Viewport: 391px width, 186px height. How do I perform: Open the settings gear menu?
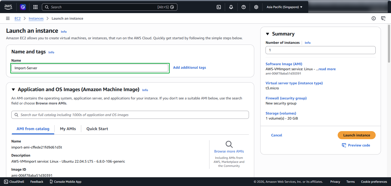(x=256, y=7)
